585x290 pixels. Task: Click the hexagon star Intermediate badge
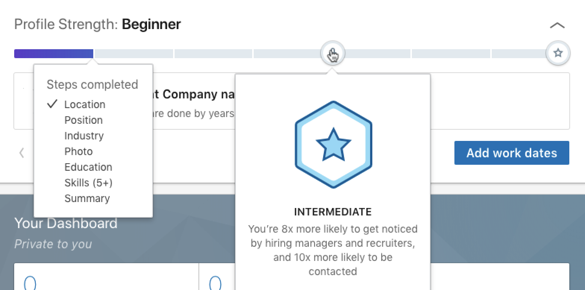point(333,144)
